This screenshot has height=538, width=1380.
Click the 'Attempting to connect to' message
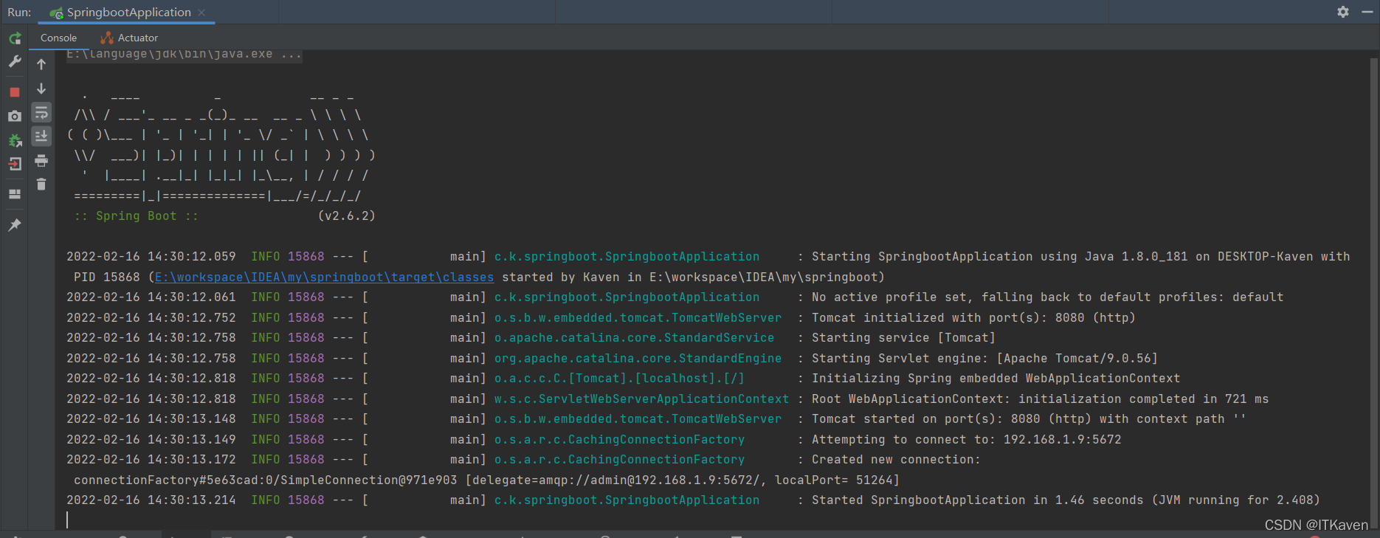(x=966, y=440)
